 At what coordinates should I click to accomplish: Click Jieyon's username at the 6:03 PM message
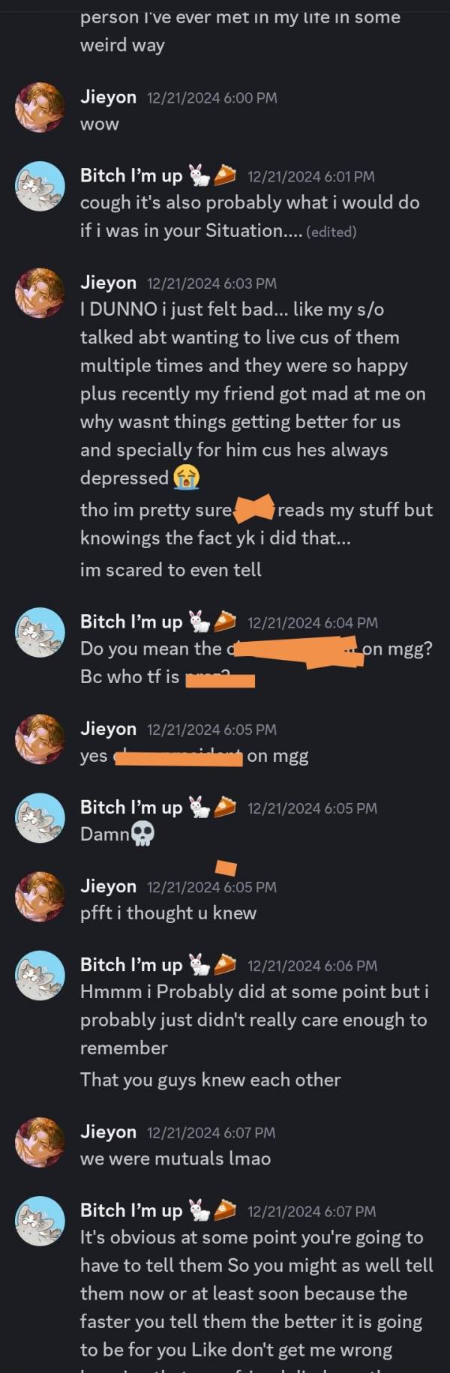(x=108, y=283)
